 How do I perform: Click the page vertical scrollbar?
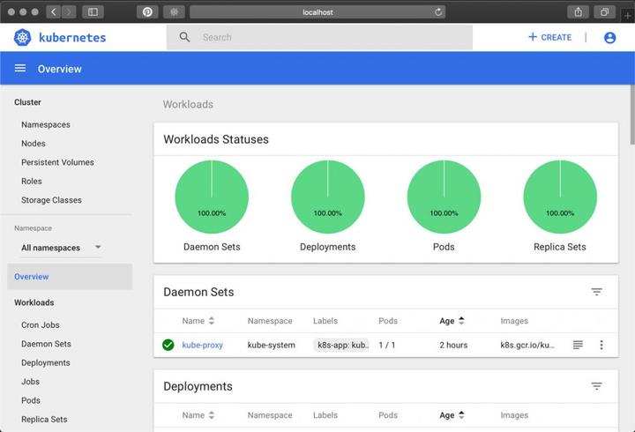click(632, 115)
